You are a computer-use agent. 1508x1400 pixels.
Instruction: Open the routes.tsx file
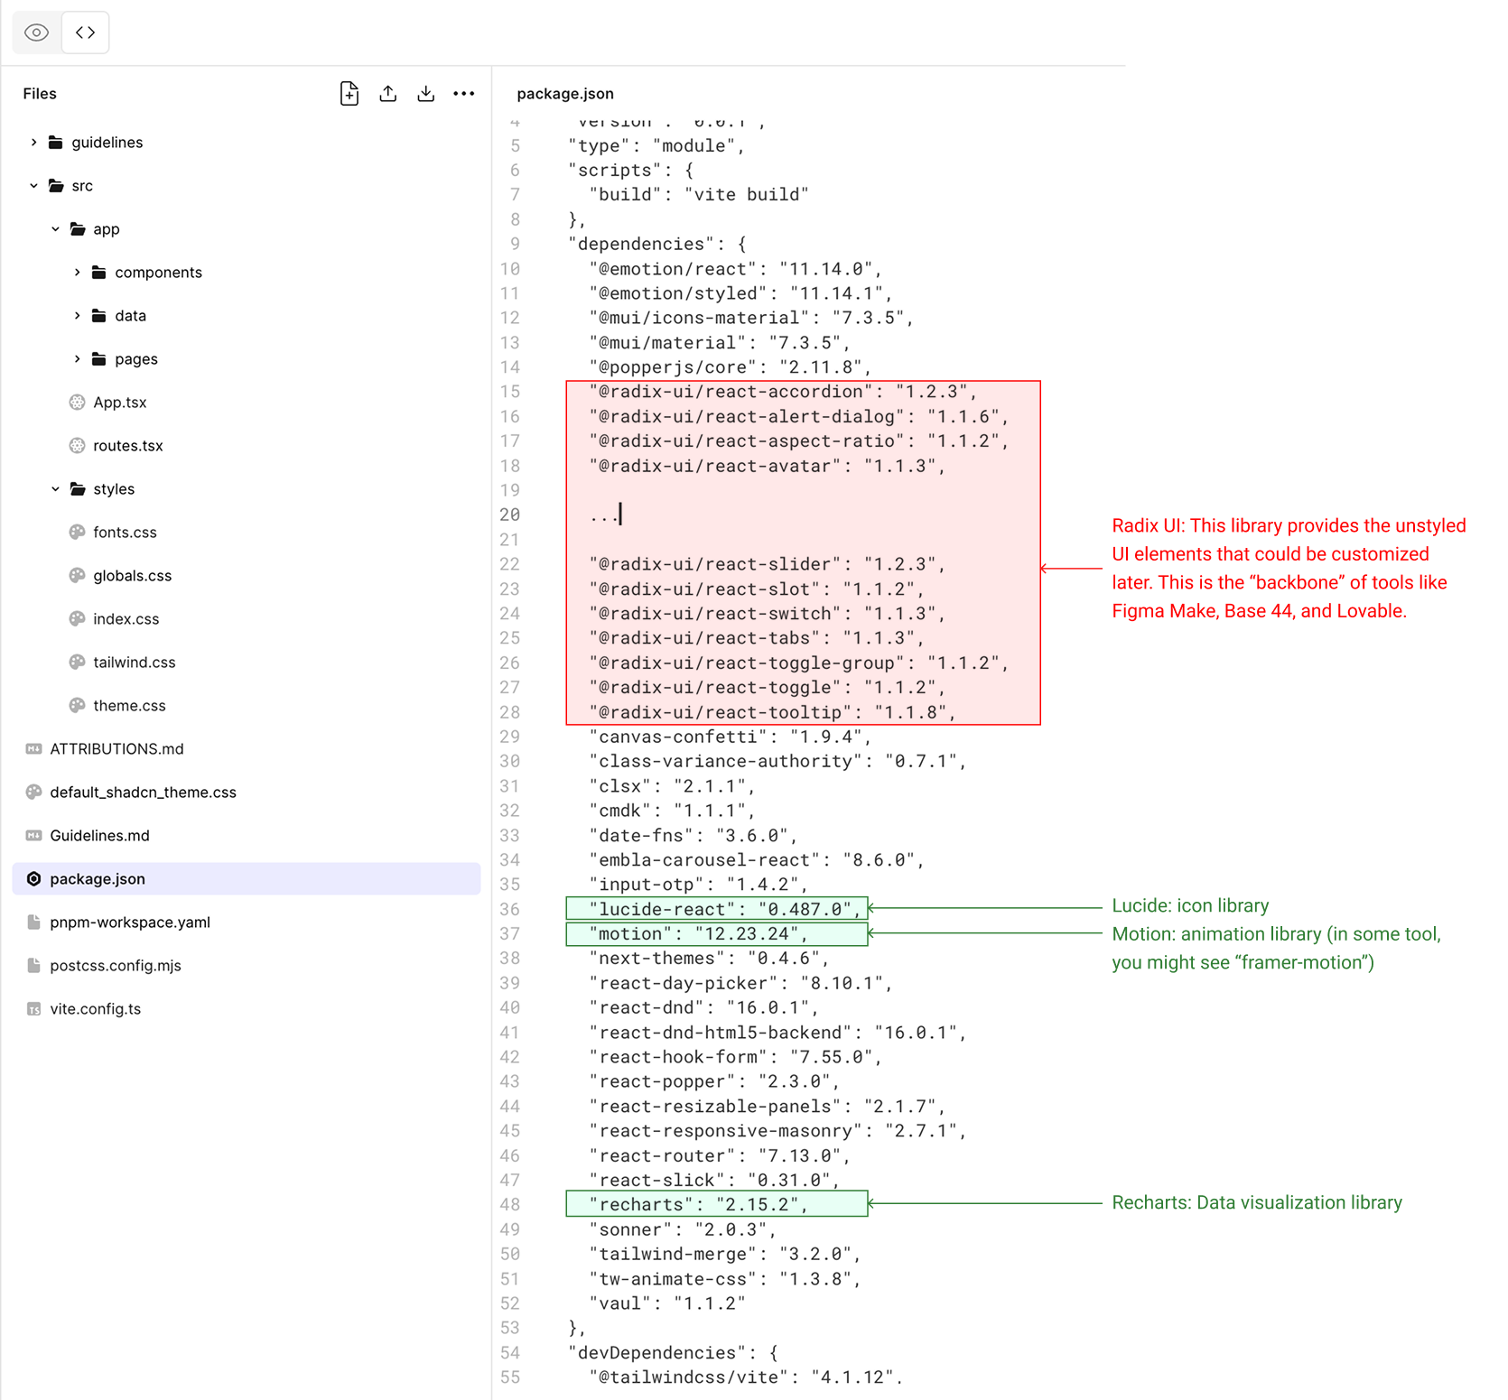click(128, 445)
